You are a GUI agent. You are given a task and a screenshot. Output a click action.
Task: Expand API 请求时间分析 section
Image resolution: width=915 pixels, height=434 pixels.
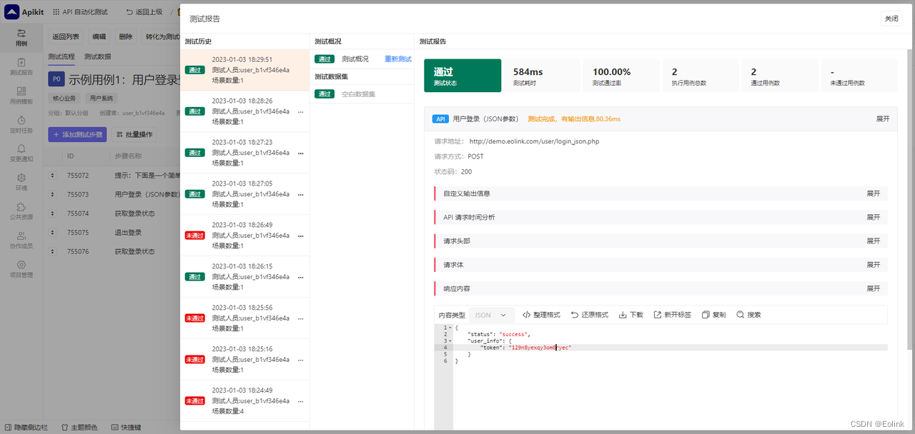click(x=874, y=217)
